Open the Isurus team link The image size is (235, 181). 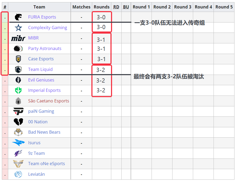[34, 143]
